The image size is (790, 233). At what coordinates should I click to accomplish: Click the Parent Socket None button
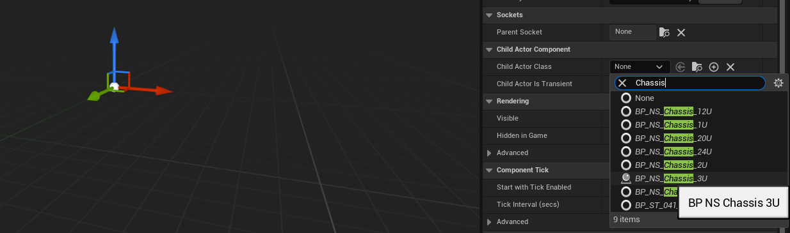(633, 32)
